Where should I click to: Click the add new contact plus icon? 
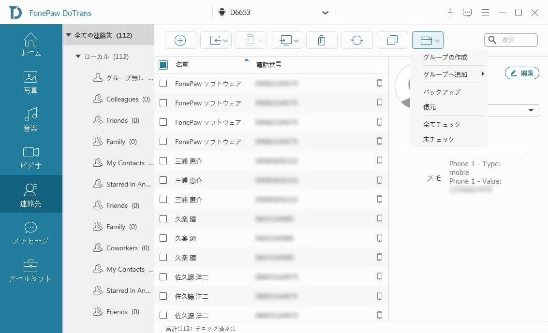pos(180,41)
